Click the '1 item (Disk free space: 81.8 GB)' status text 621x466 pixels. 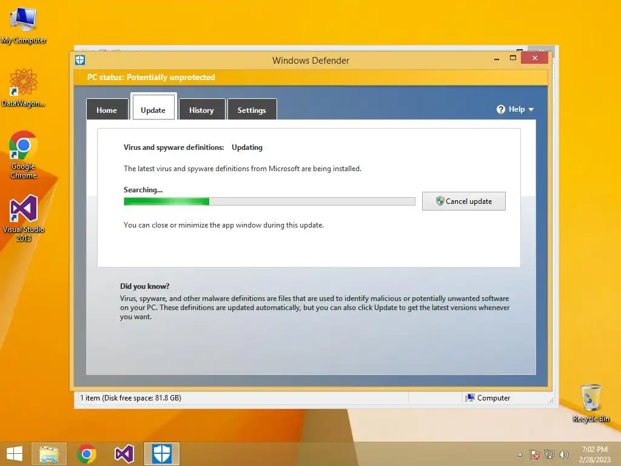coord(131,398)
